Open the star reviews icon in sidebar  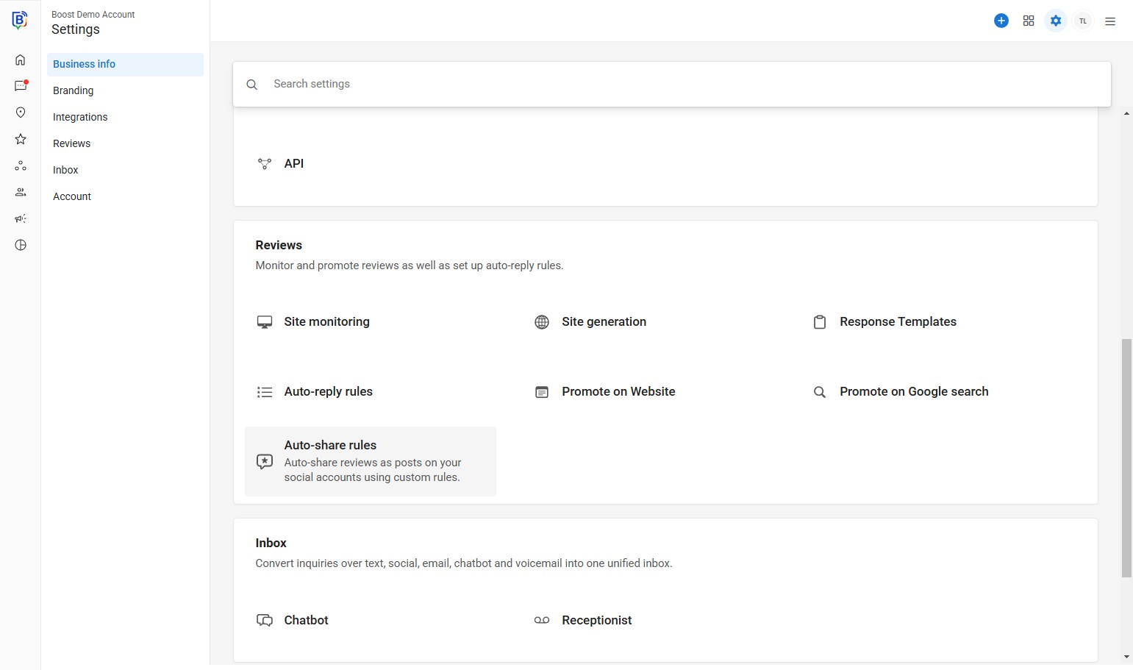[21, 139]
